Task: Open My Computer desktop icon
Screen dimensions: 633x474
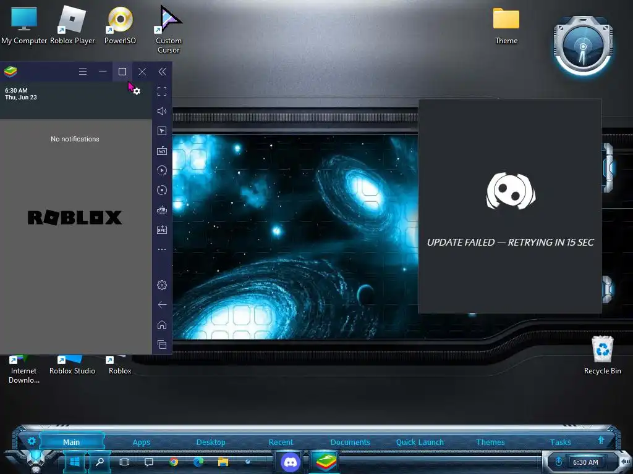Action: 24,25
